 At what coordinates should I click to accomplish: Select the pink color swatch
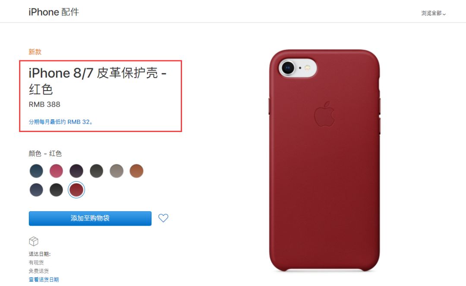(x=56, y=171)
